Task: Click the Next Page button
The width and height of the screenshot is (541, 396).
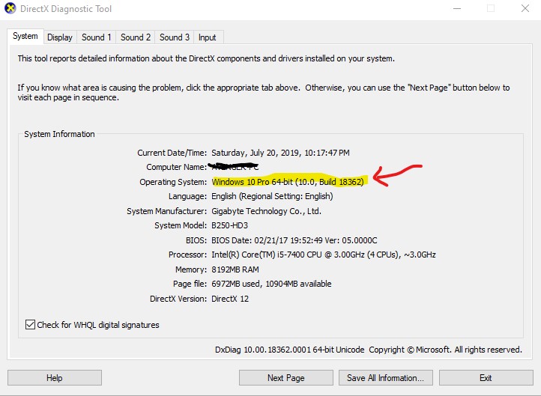Action: [285, 378]
